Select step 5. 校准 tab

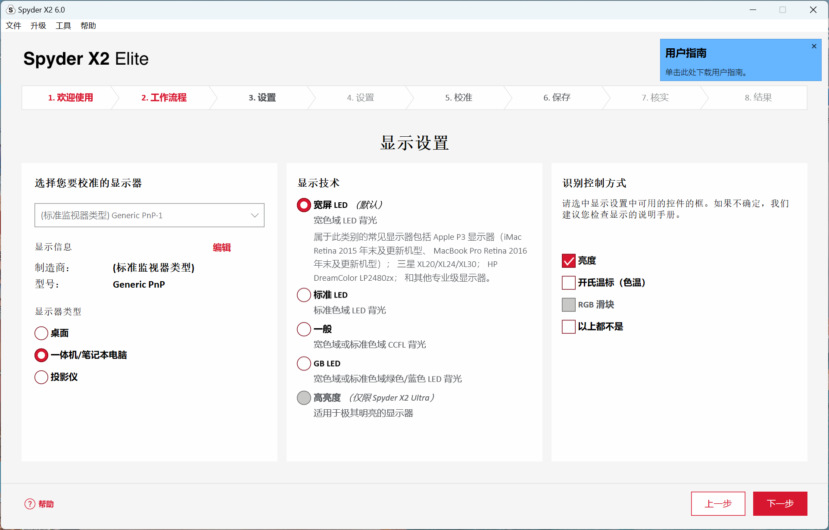click(x=458, y=97)
